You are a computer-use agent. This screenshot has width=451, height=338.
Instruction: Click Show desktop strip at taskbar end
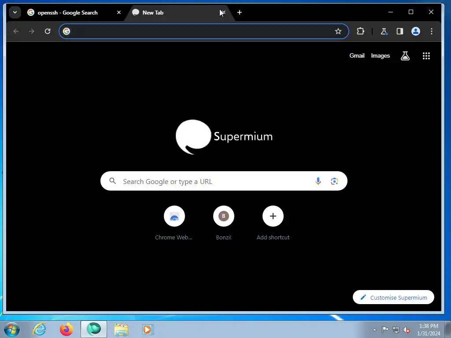tap(447, 329)
